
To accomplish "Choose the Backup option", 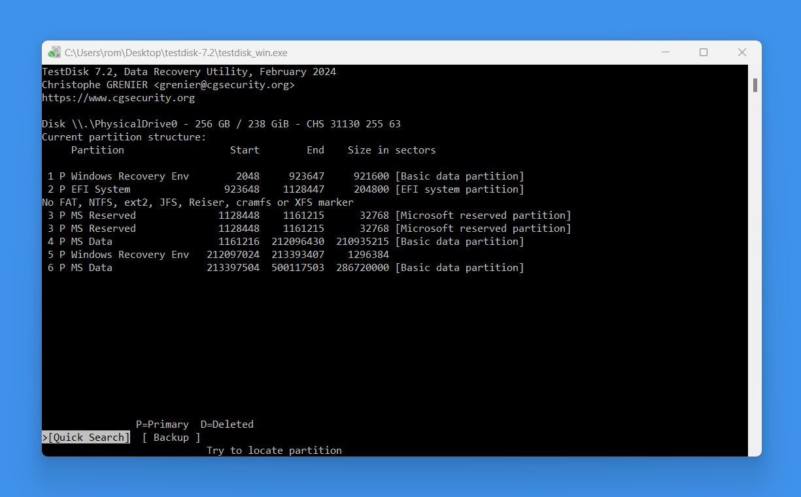I will pyautogui.click(x=171, y=438).
